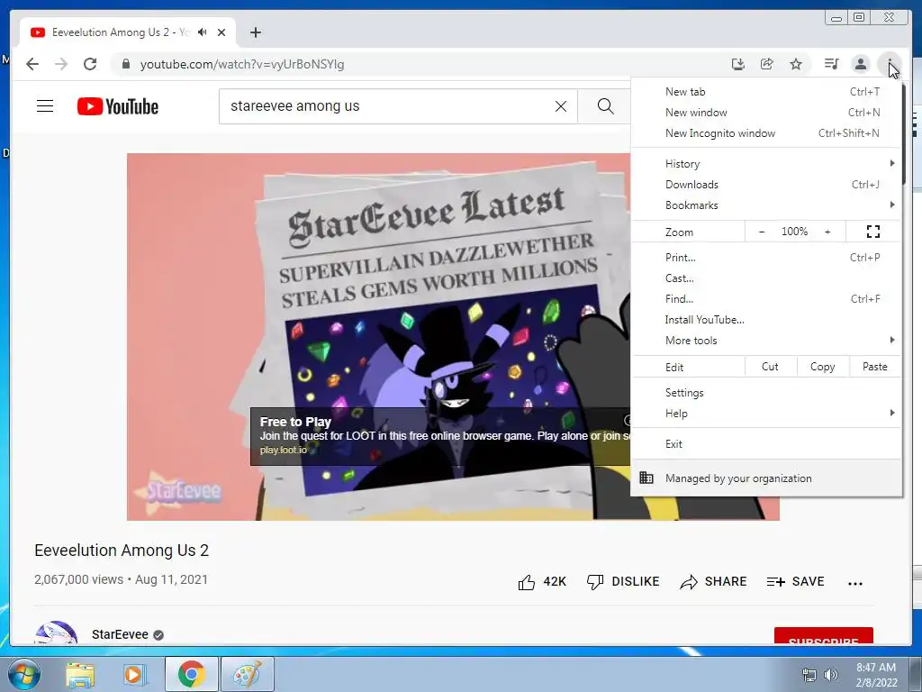
Task: Increase zoom with plus button
Action: pos(827,232)
